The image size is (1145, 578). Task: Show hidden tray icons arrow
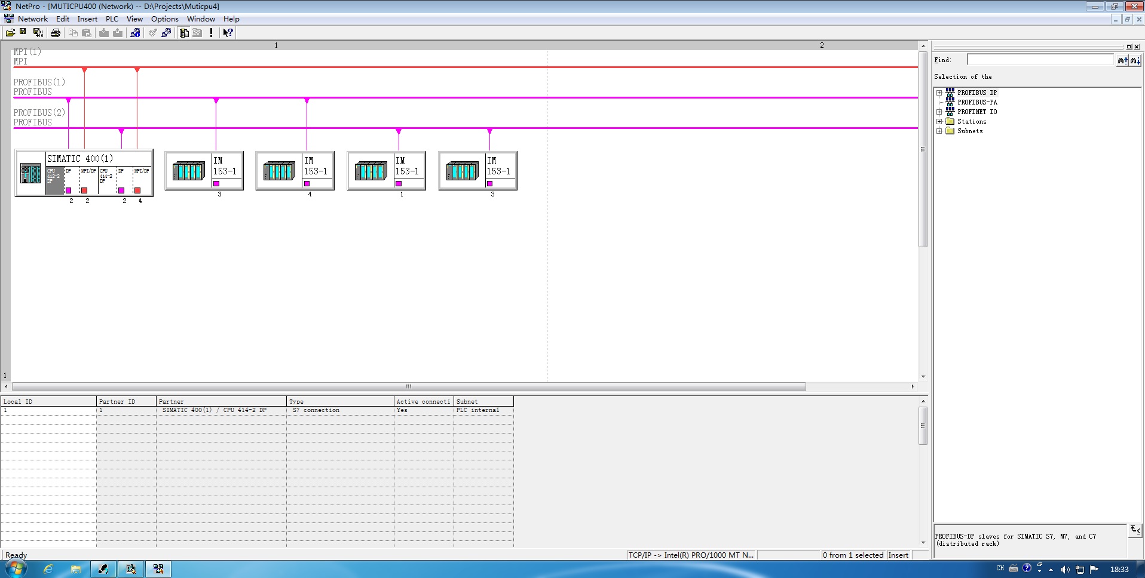tap(1051, 570)
